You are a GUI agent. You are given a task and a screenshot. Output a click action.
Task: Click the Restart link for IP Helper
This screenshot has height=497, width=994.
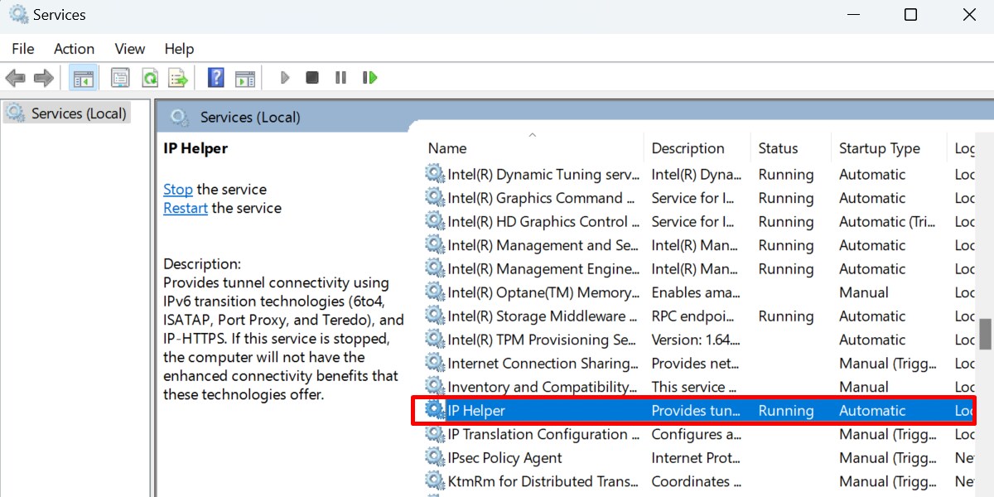coord(185,208)
